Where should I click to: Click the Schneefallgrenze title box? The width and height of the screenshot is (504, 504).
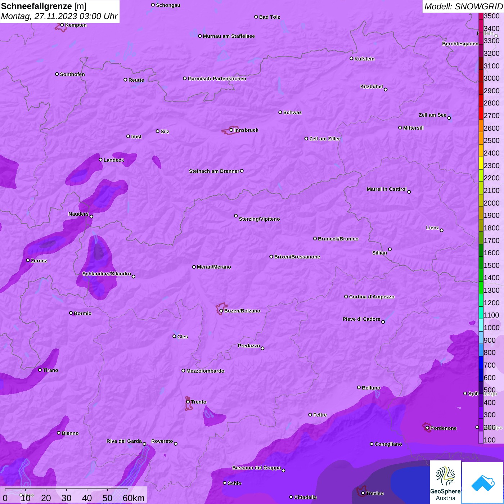(x=60, y=12)
